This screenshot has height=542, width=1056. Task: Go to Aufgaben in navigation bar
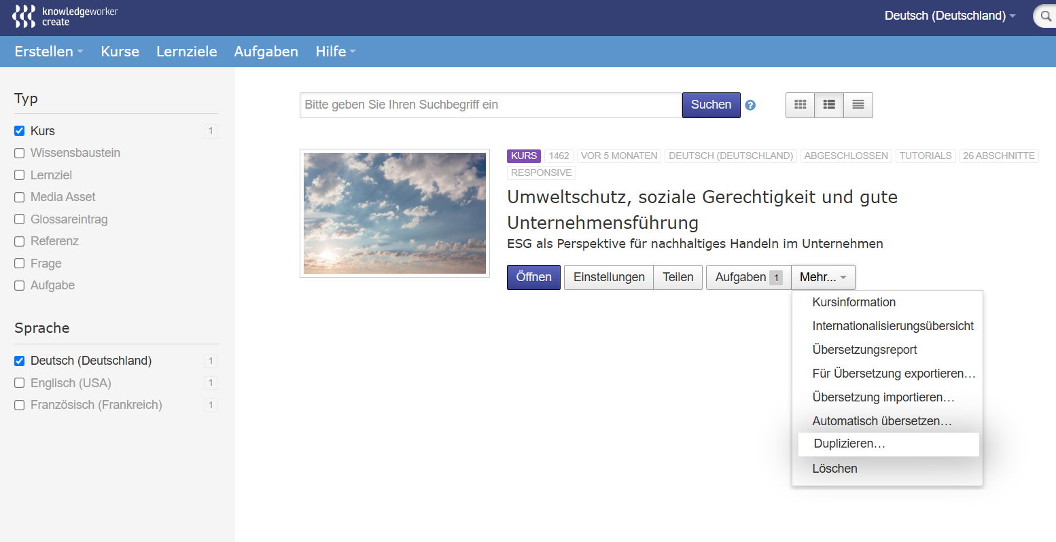tap(266, 52)
